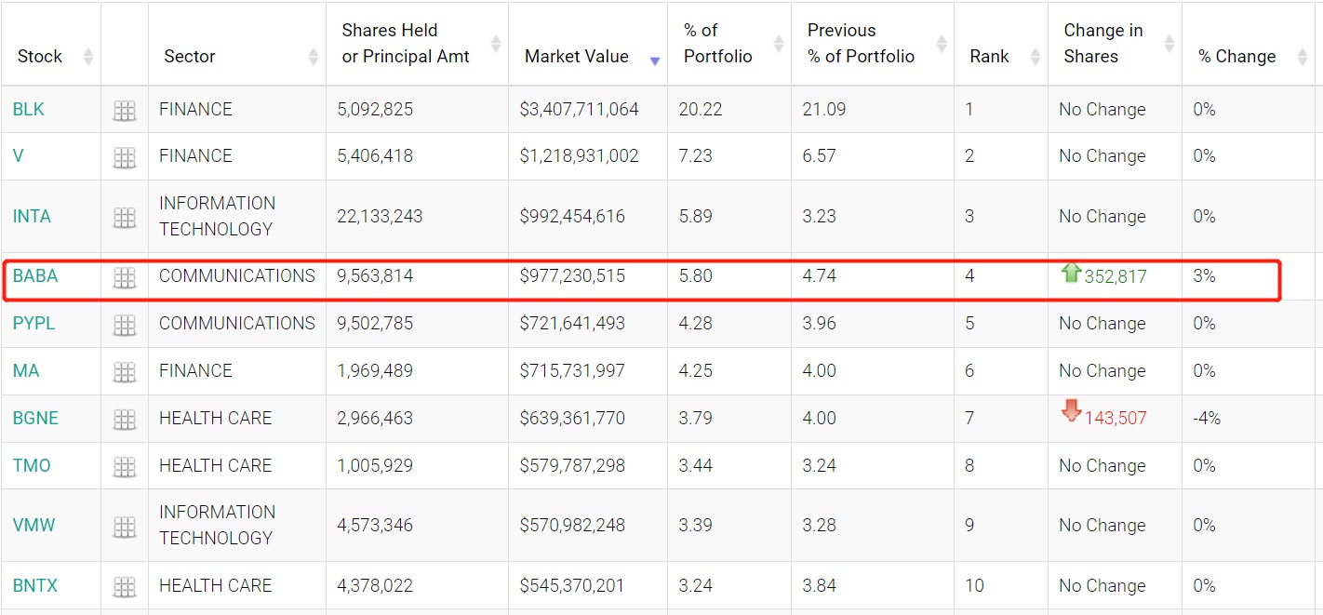This screenshot has width=1323, height=615.
Task: Sort table by Rank column
Action: tap(989, 57)
